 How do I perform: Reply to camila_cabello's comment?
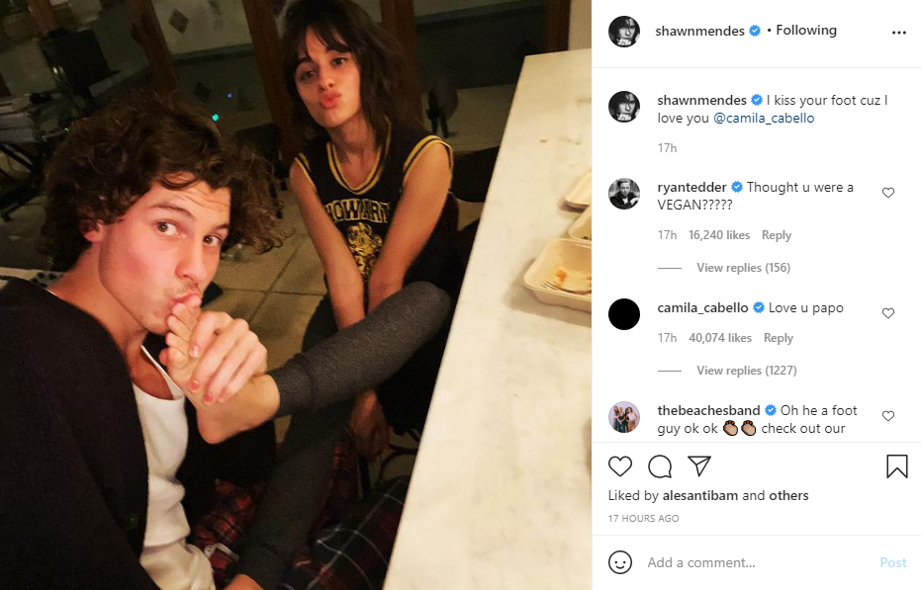pos(779,338)
